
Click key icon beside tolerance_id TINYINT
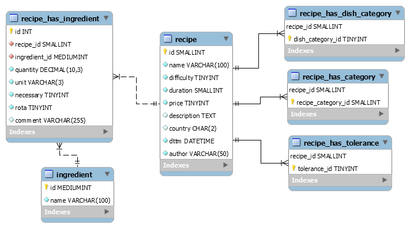(294, 168)
